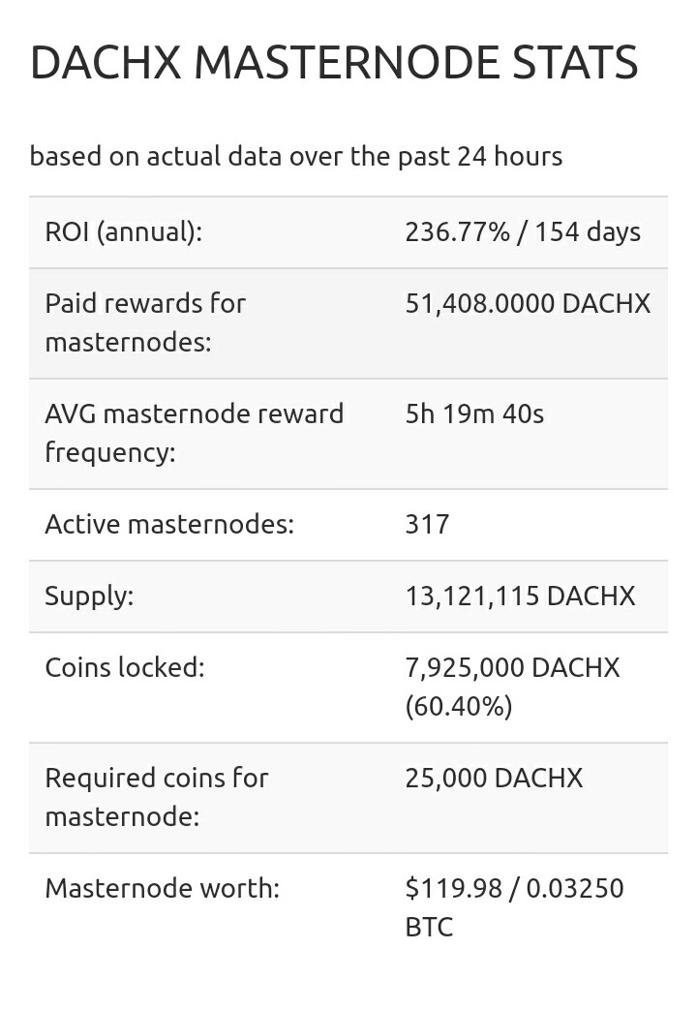Select the 'Coins locked' label
The width and height of the screenshot is (697, 1010).
coord(125,667)
